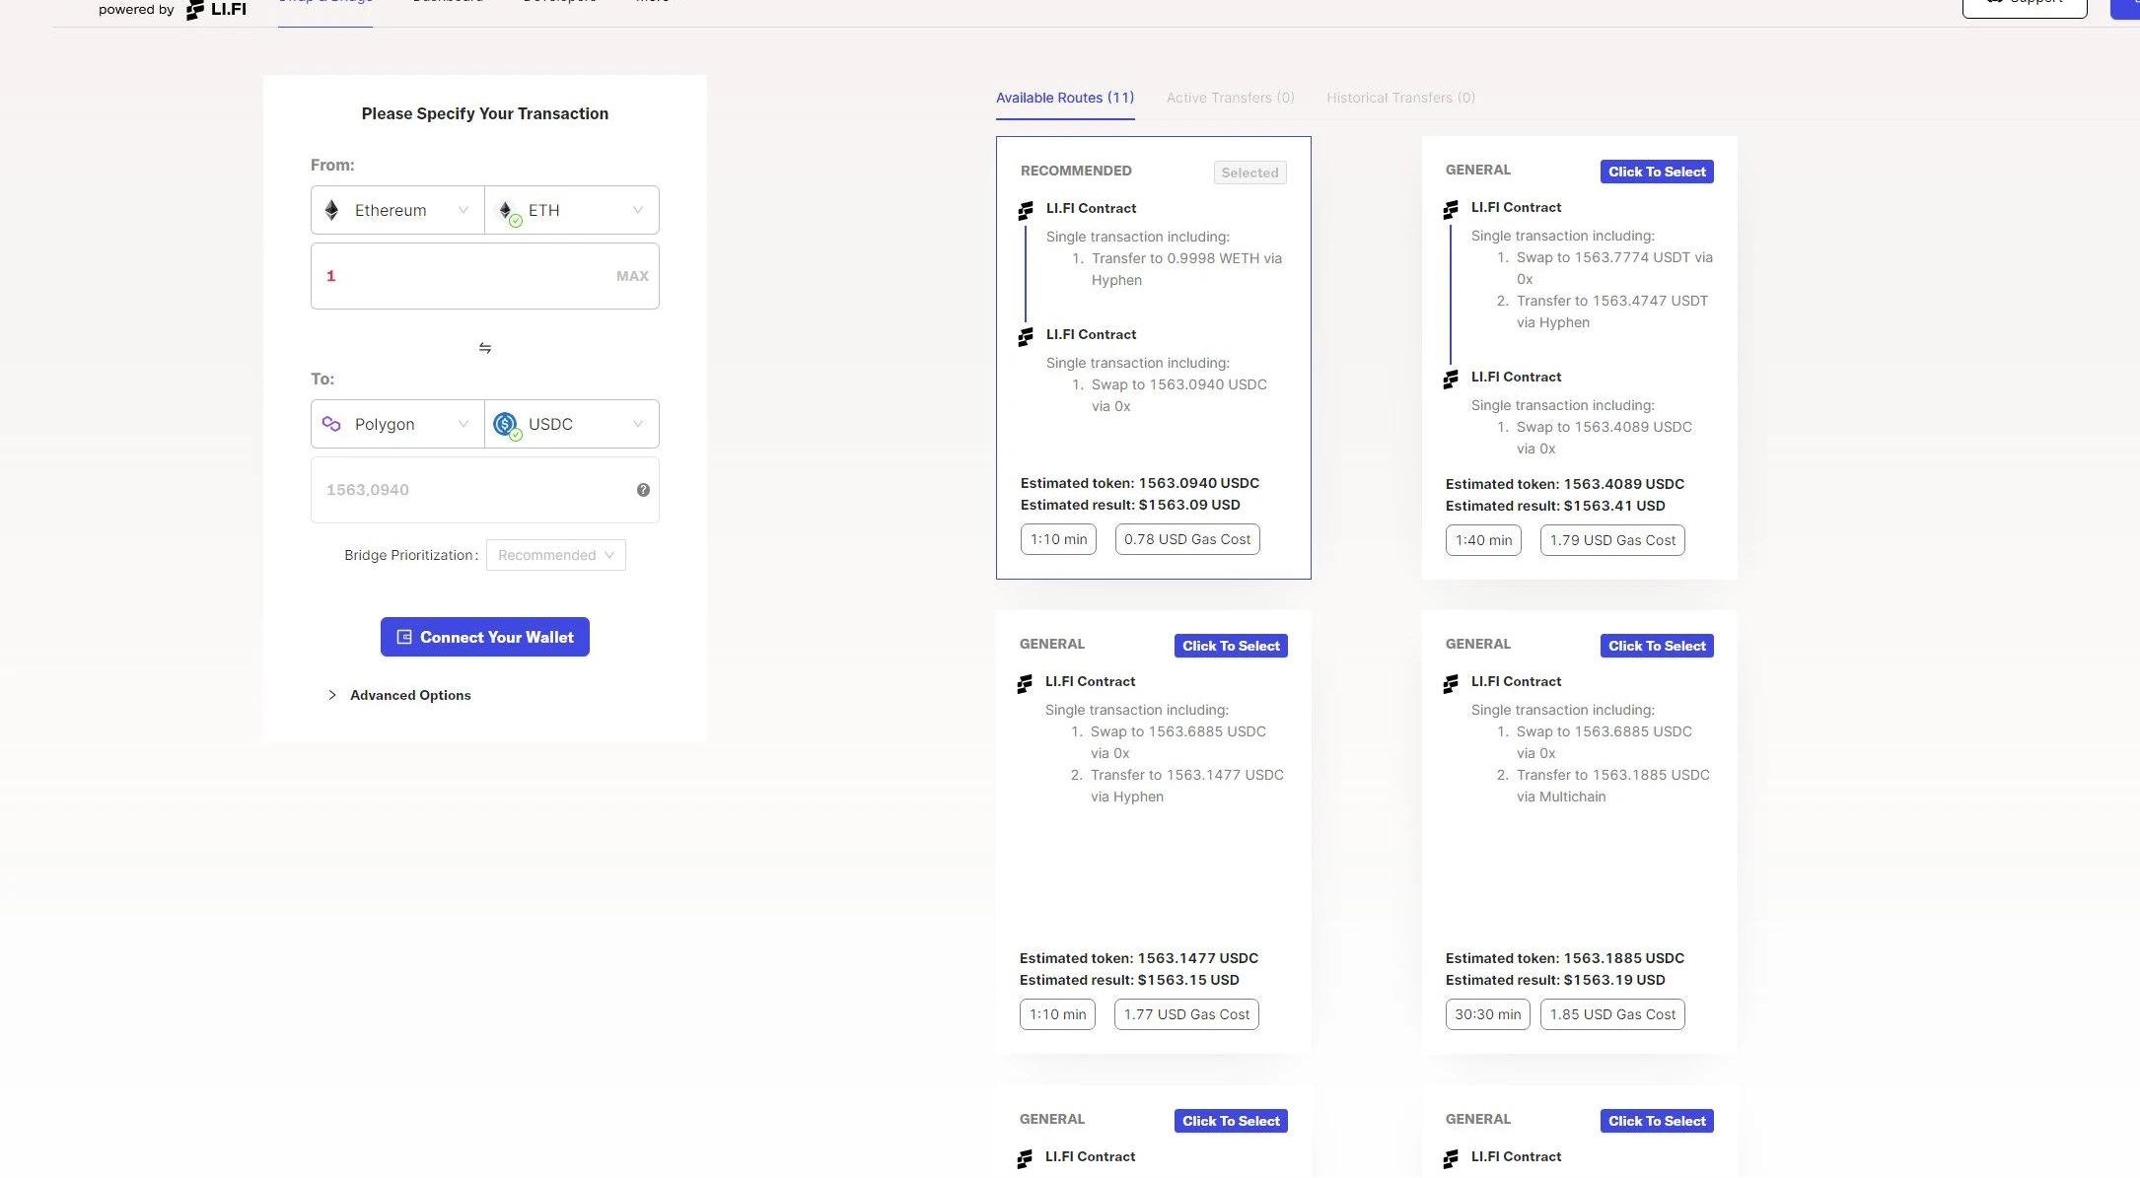Open the ETH token dropdown
The image size is (2140, 1178).
coord(572,210)
